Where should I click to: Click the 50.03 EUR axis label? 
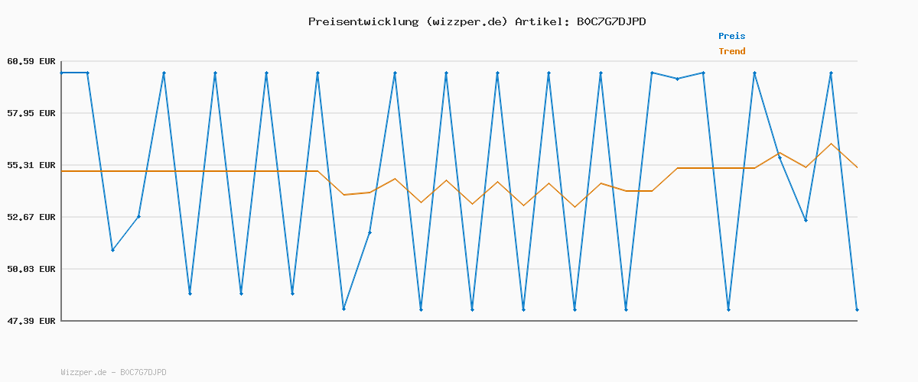pos(31,269)
